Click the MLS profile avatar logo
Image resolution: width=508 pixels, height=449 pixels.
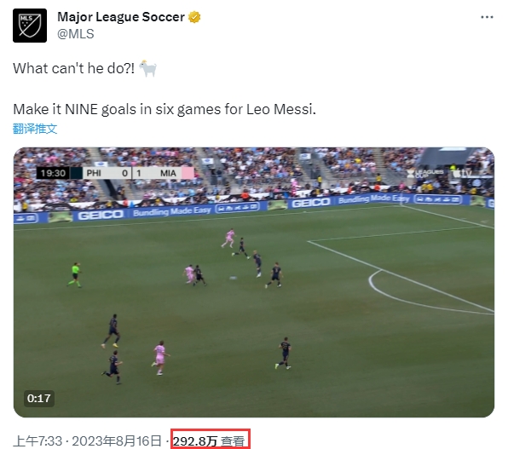30,26
